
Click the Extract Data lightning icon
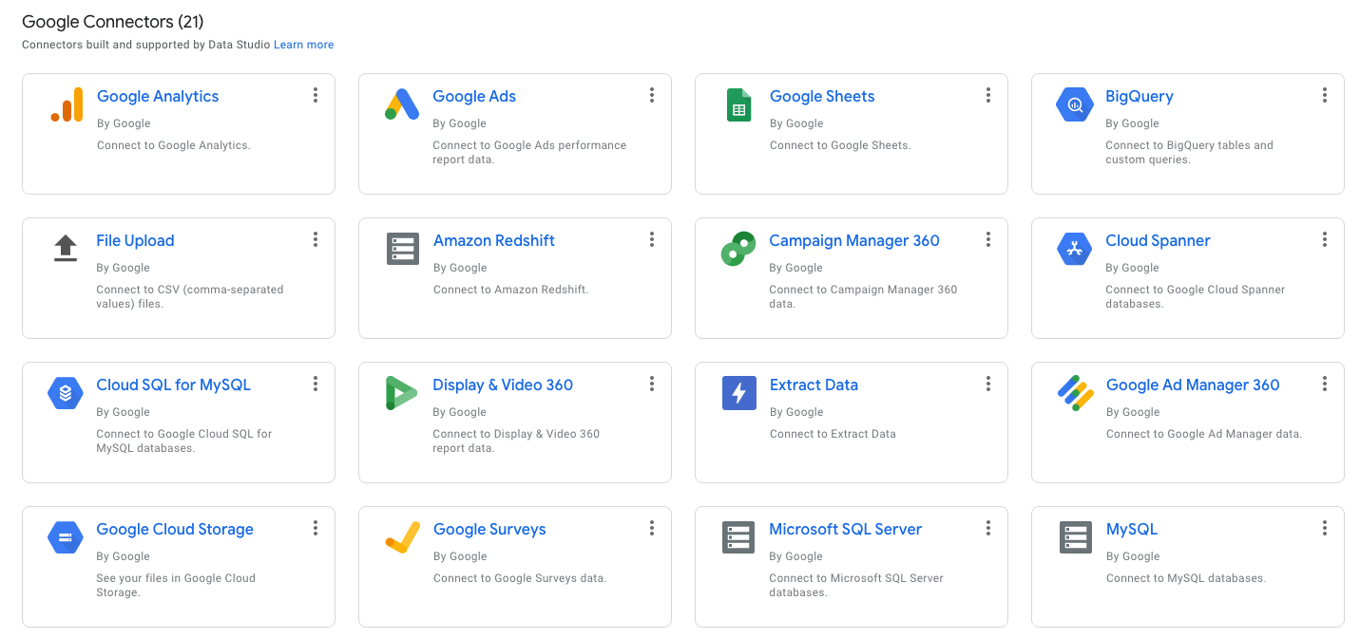tap(738, 393)
